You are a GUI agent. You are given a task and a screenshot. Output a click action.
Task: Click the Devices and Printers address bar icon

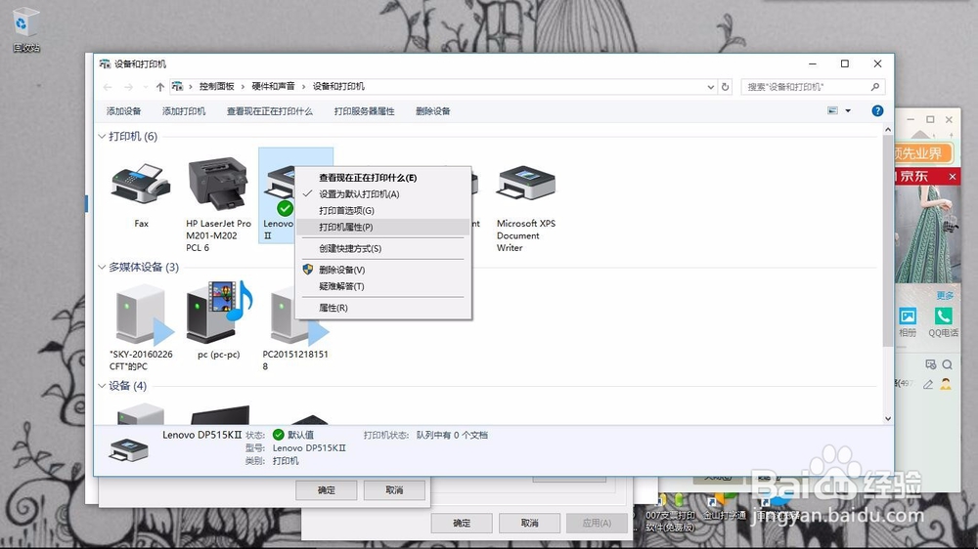tap(178, 87)
